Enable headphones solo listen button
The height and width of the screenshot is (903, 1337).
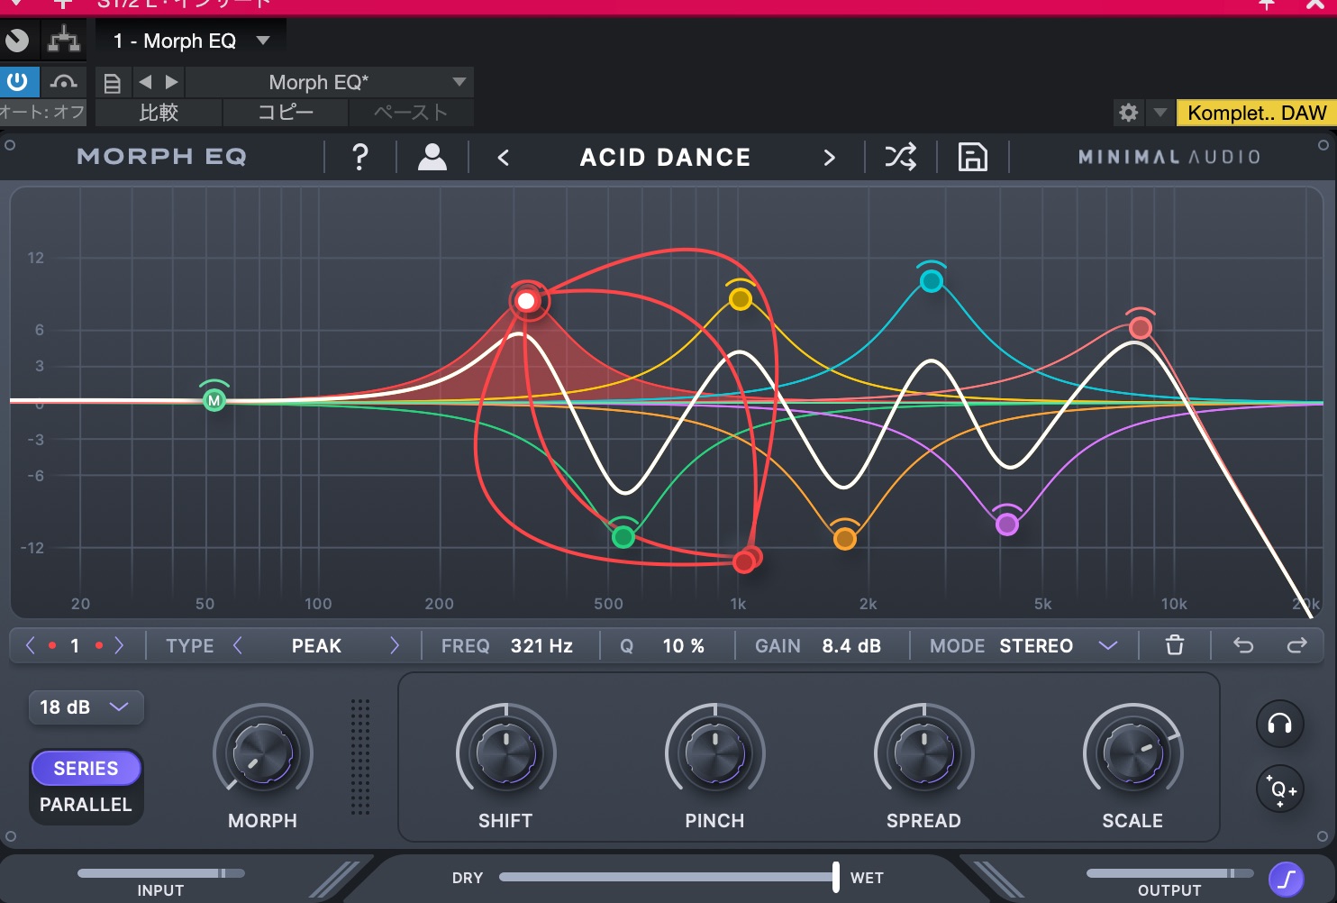pos(1279,724)
